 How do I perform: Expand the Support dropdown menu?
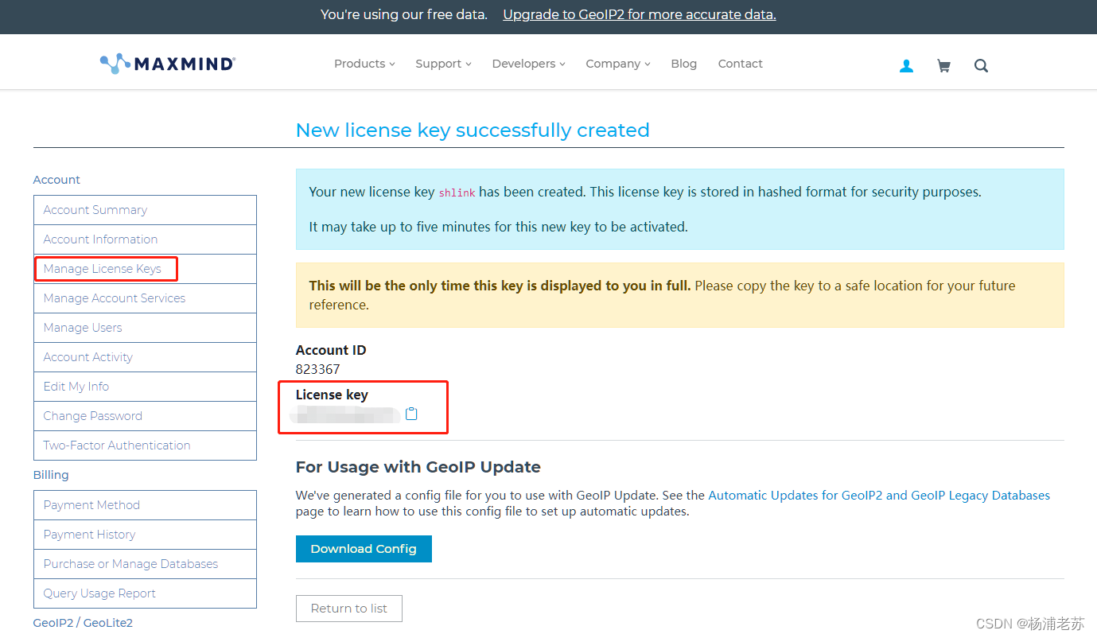pyautogui.click(x=443, y=64)
